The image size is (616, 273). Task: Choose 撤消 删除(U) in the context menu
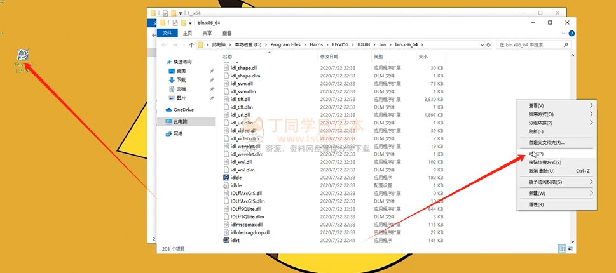point(556,171)
